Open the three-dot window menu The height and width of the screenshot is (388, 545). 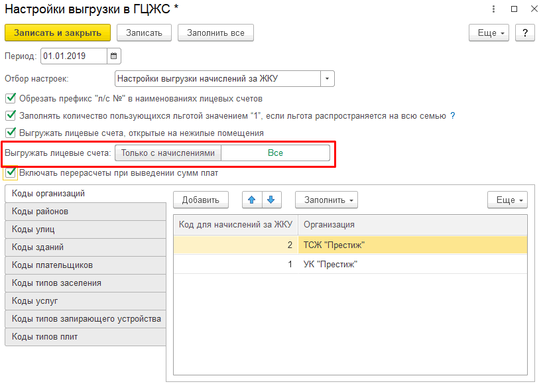[x=494, y=9]
